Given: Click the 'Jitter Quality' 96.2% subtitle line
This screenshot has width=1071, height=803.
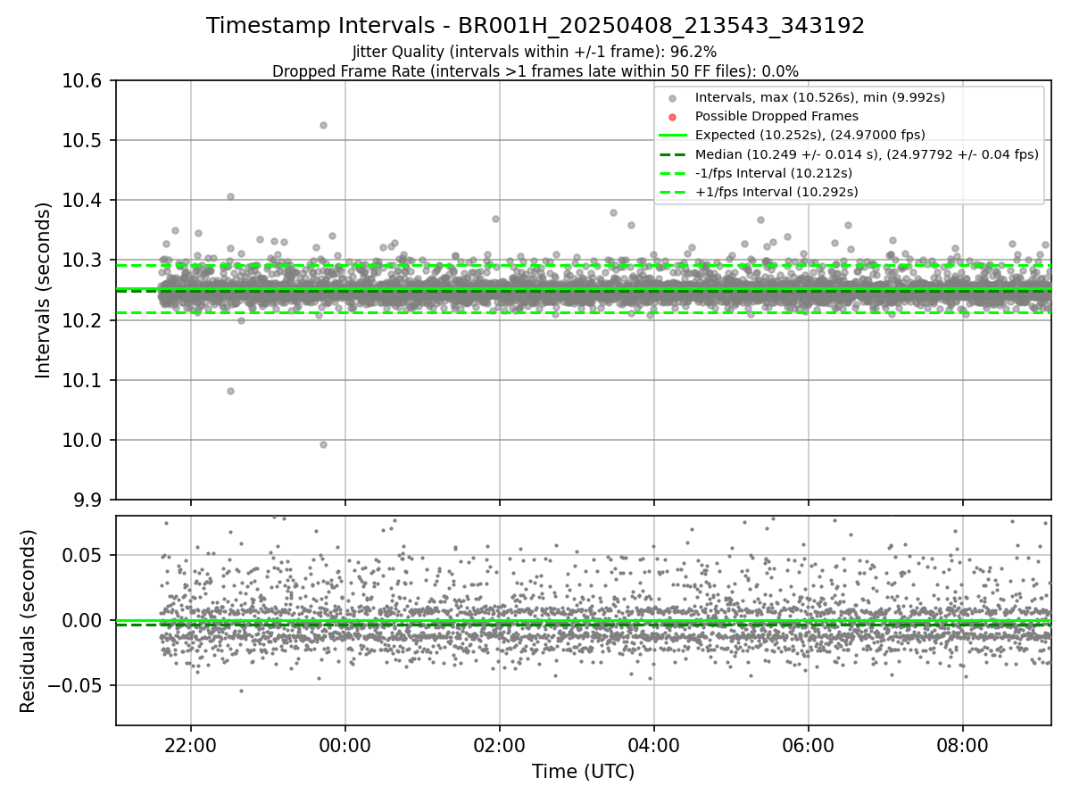Looking at the screenshot, I should pos(535,52).
